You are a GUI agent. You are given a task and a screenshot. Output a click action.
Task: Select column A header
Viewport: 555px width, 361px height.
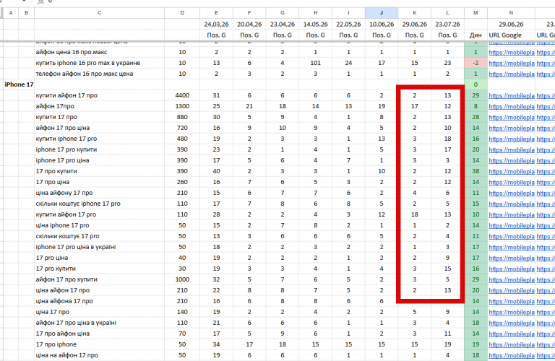[11, 13]
